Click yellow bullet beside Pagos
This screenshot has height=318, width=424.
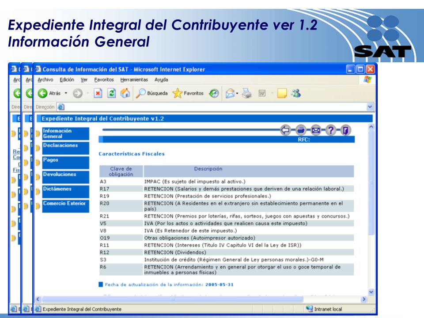(x=38, y=163)
